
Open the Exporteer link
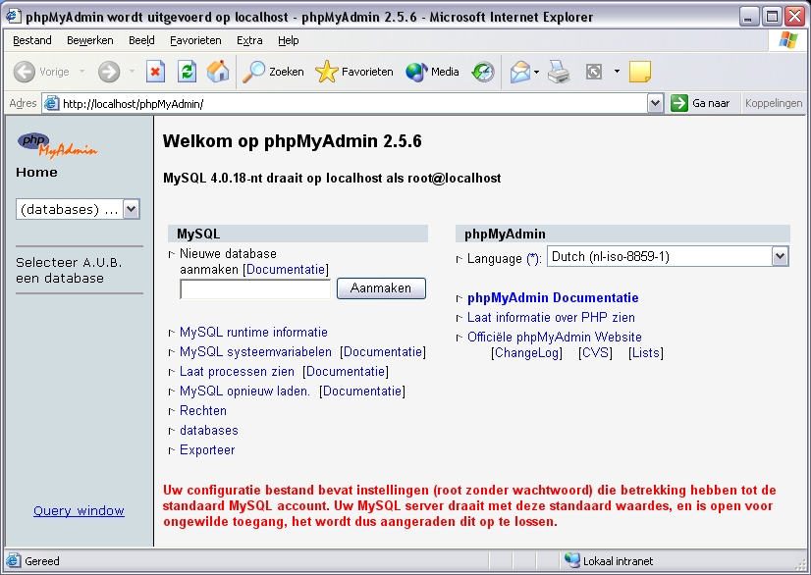click(x=207, y=449)
